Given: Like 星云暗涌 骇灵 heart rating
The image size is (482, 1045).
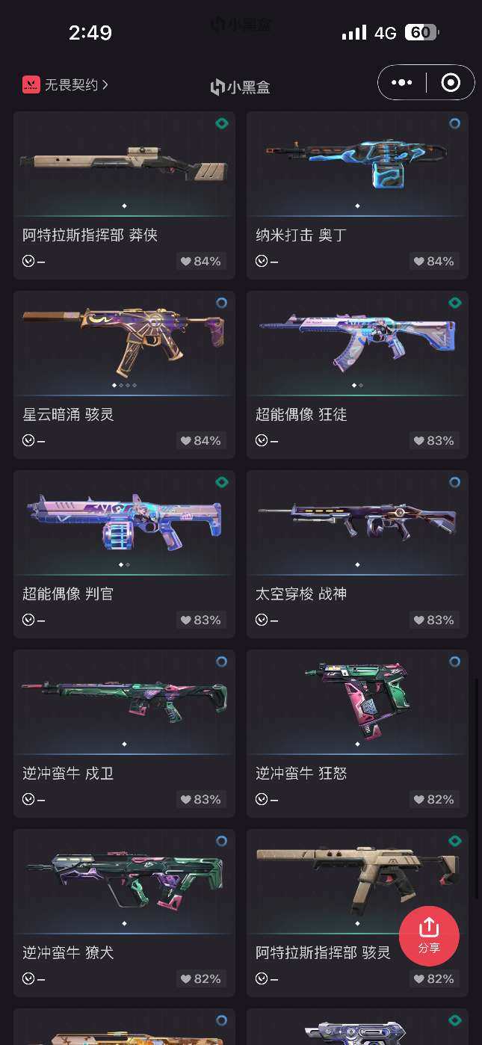Looking at the screenshot, I should click(201, 440).
